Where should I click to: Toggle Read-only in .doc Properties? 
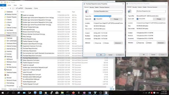(x=137, y=43)
